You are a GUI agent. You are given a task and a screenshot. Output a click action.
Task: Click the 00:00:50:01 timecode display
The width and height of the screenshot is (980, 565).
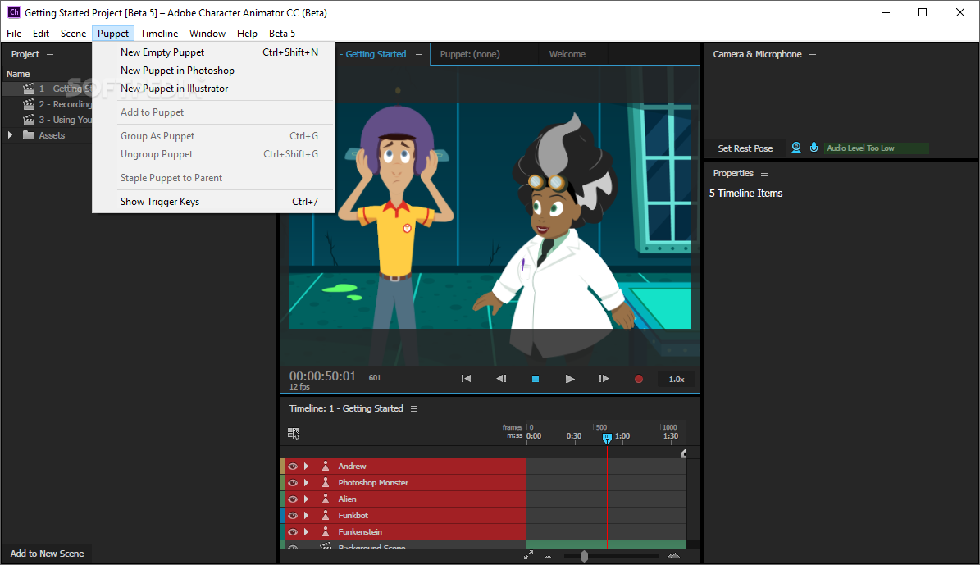322,376
